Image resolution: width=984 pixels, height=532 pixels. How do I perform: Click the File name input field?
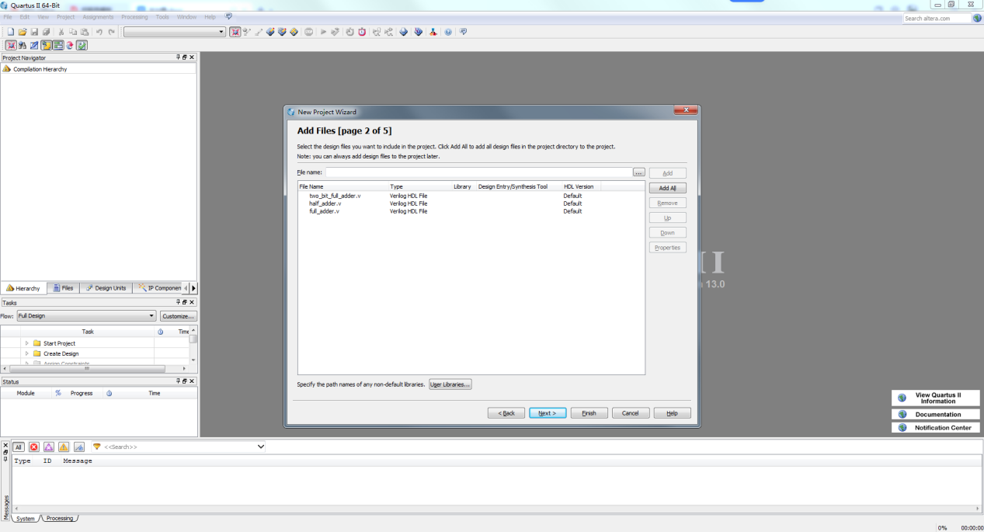[478, 172]
